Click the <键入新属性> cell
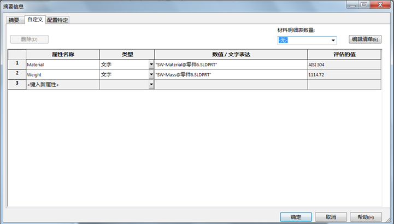This screenshot has width=394, height=224. (x=62, y=85)
